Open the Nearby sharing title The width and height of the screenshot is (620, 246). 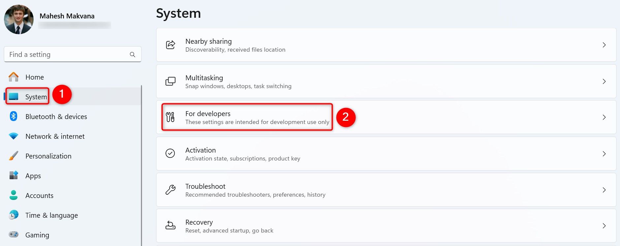click(208, 41)
